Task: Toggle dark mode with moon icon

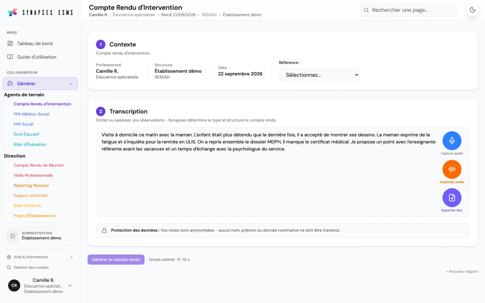Action: pyautogui.click(x=473, y=10)
